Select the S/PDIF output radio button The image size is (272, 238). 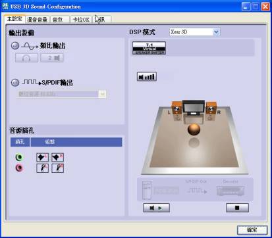15,82
